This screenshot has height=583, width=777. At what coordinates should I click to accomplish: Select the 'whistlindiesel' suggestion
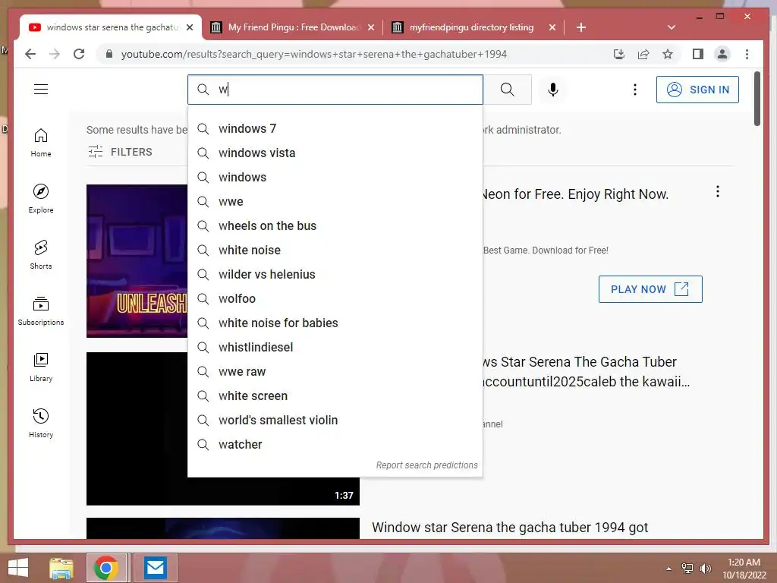(335, 348)
